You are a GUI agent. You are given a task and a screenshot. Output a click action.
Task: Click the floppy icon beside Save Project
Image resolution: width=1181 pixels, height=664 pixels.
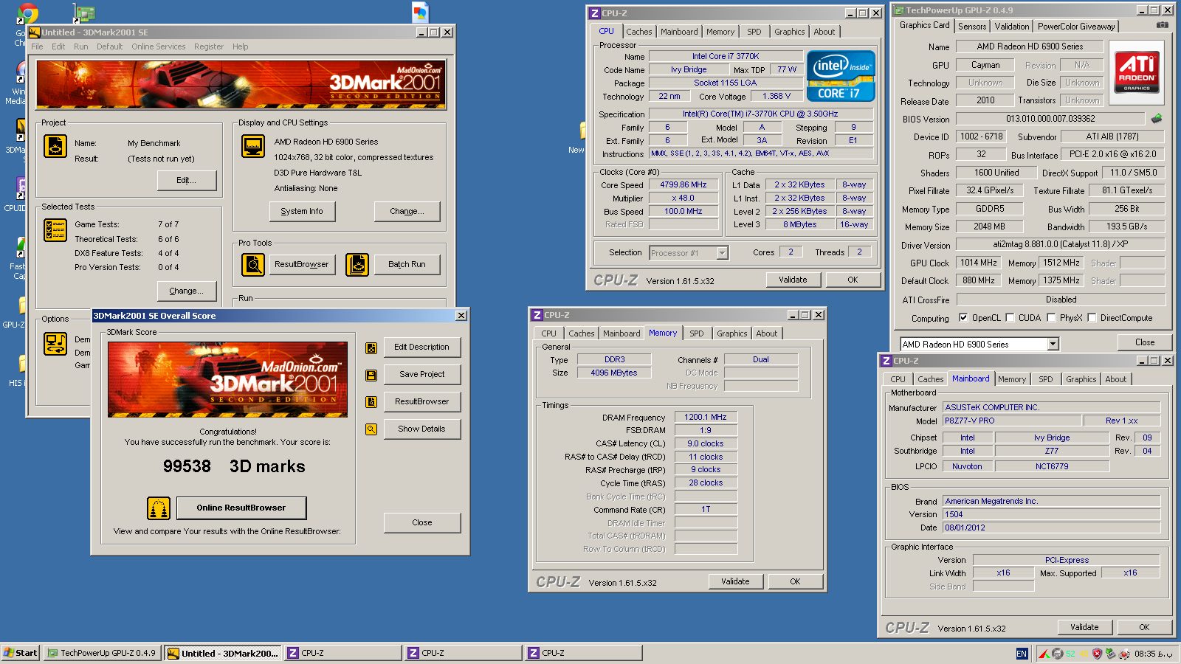(371, 375)
